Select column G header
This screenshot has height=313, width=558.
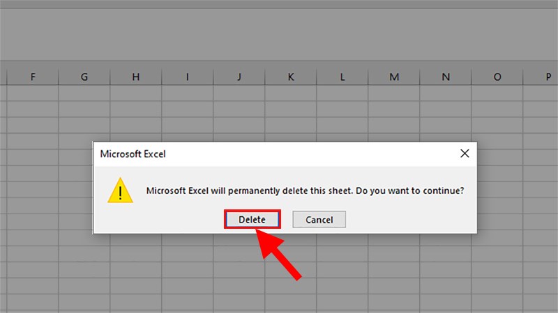tap(84, 77)
